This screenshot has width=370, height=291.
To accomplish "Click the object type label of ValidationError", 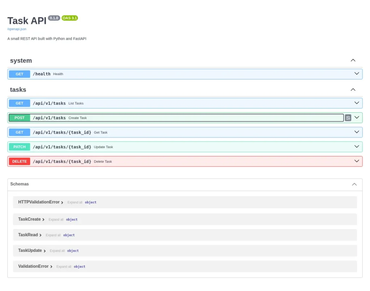I will pyautogui.click(x=79, y=266).
